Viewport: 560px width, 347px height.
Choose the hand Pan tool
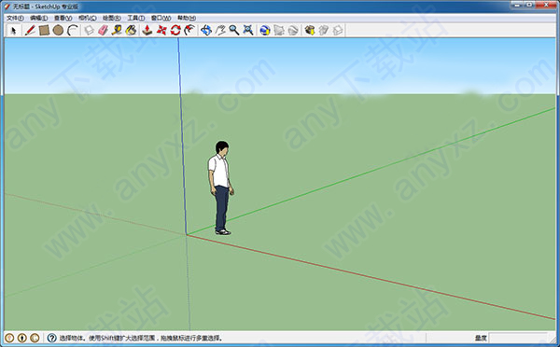pyautogui.click(x=220, y=31)
